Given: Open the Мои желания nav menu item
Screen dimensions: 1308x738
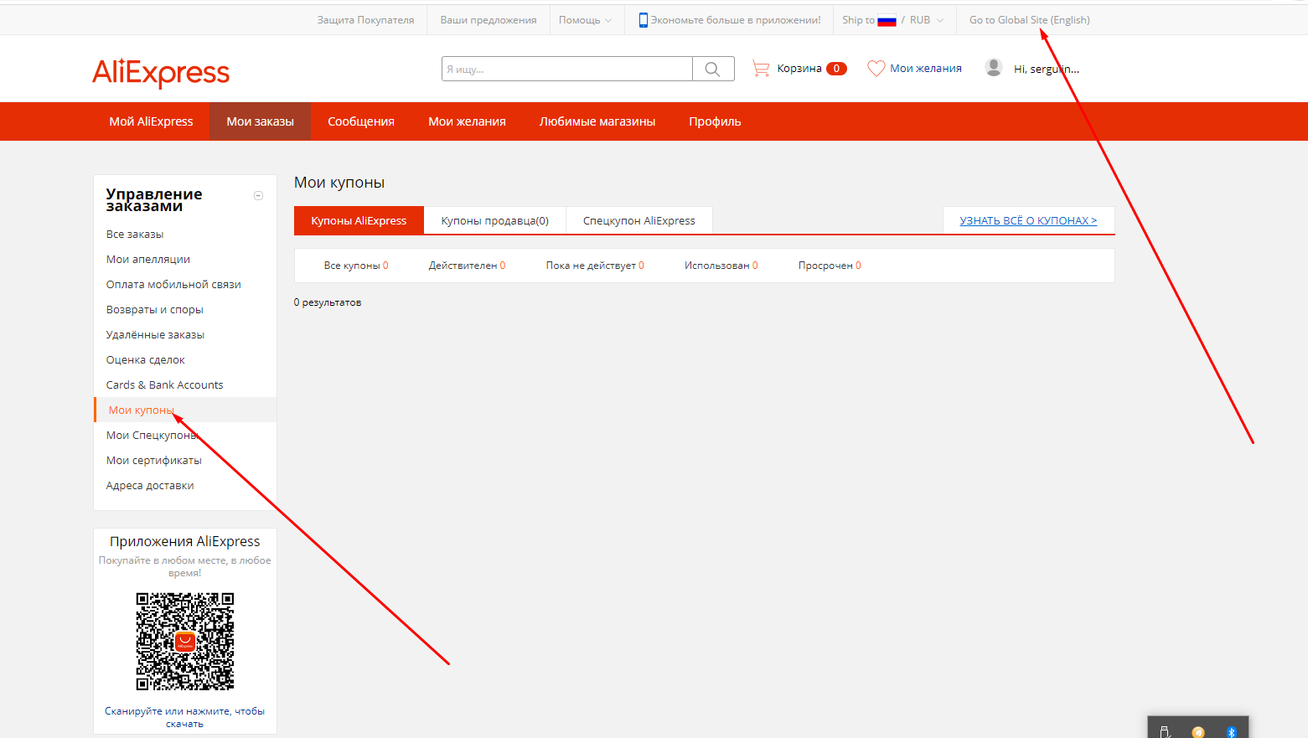Looking at the screenshot, I should coord(467,121).
